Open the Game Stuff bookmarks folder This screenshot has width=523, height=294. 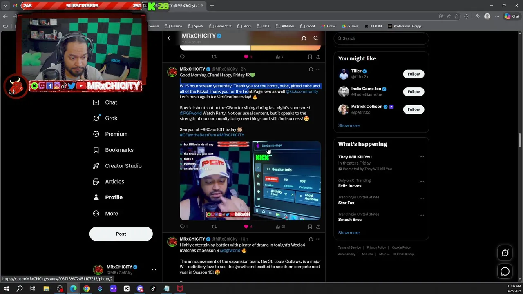coord(220,26)
